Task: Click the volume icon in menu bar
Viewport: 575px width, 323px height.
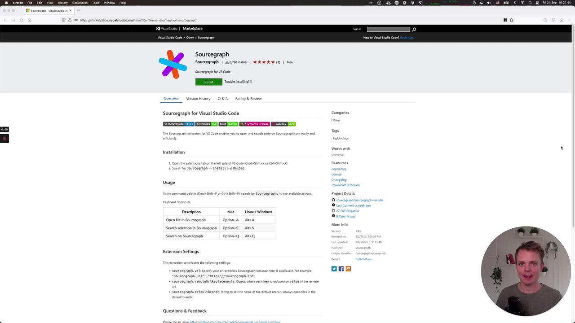Action: coord(489,3)
